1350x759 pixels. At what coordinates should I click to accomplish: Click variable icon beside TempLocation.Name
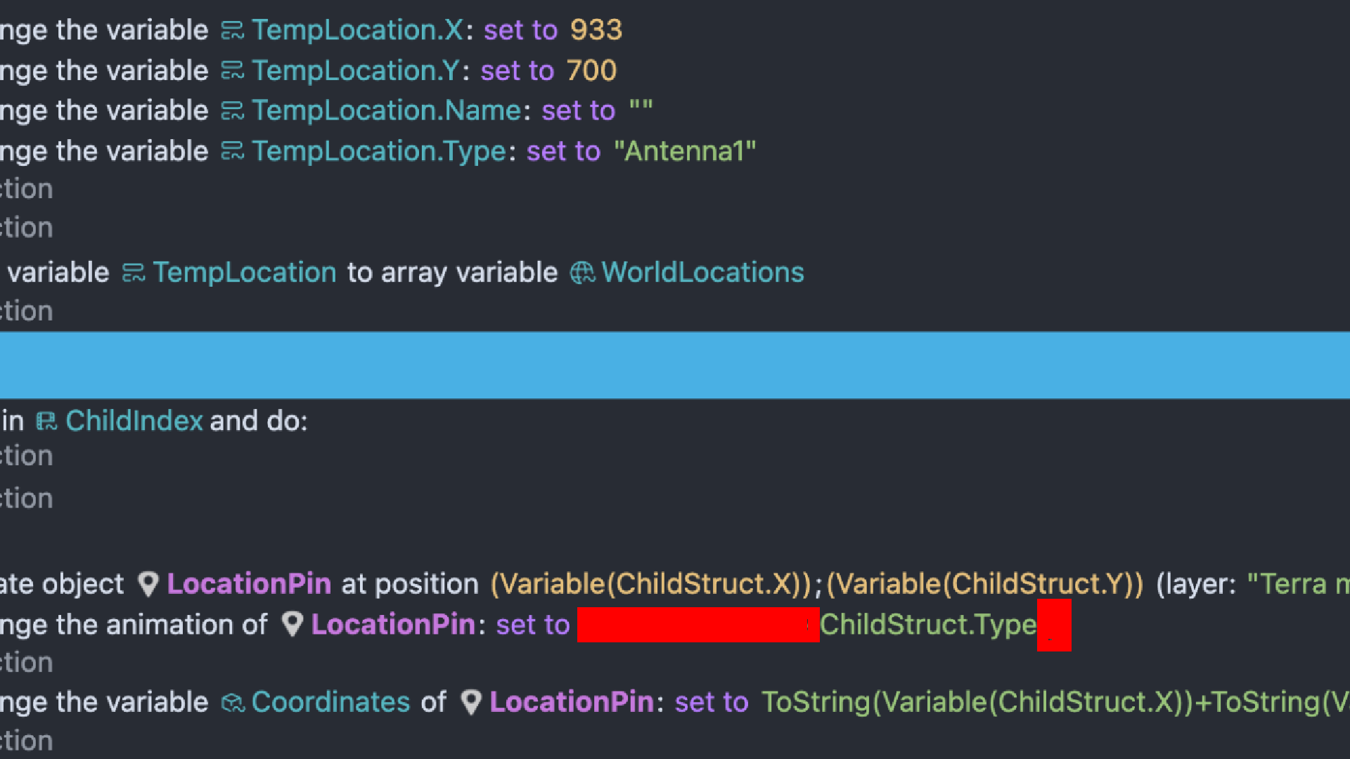(232, 111)
